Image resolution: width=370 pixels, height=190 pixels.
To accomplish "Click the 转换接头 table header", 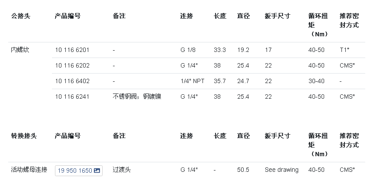I will click(24, 136).
